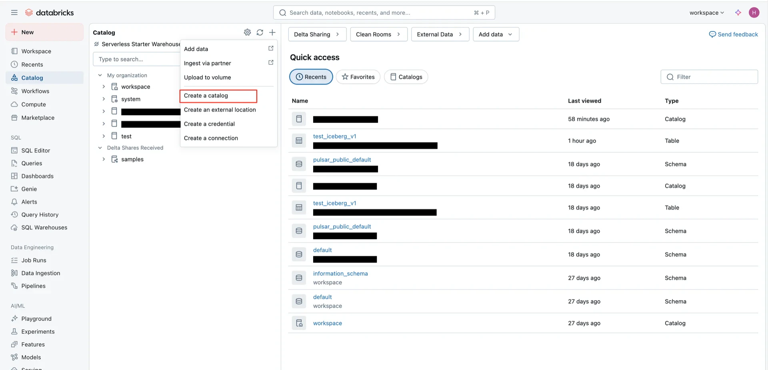
Task: Open SQL Editor in the sidebar
Action: [x=44, y=150]
